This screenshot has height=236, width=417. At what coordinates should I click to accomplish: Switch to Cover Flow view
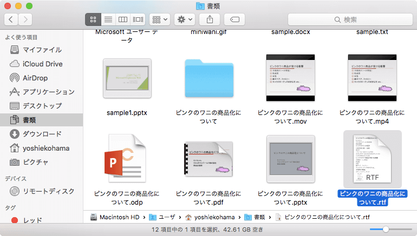click(x=138, y=19)
